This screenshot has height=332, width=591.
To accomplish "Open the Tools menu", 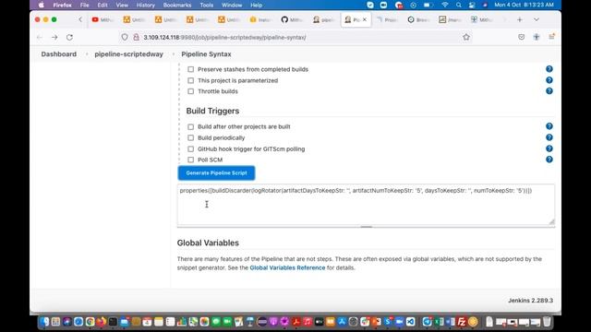I will point(207,5).
